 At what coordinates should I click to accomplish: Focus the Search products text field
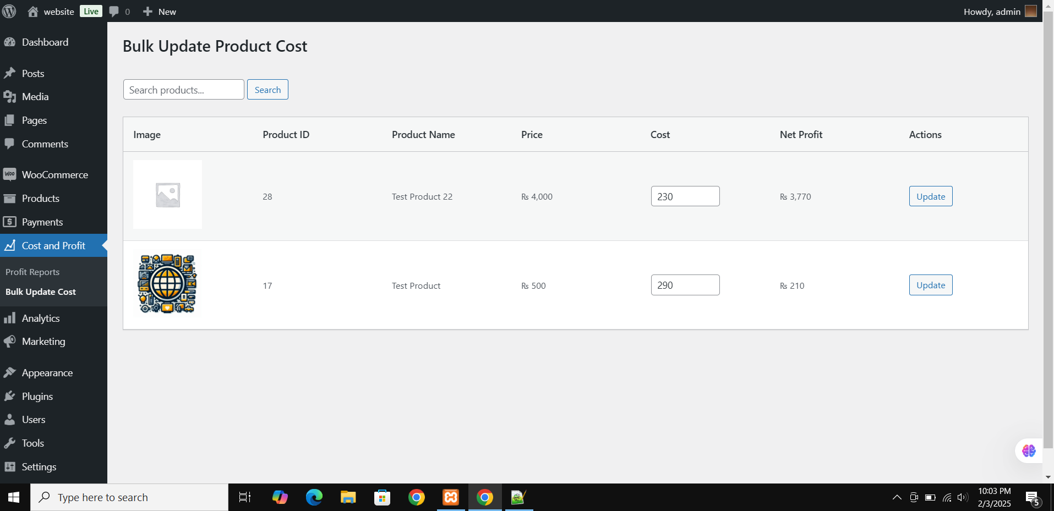tap(183, 90)
